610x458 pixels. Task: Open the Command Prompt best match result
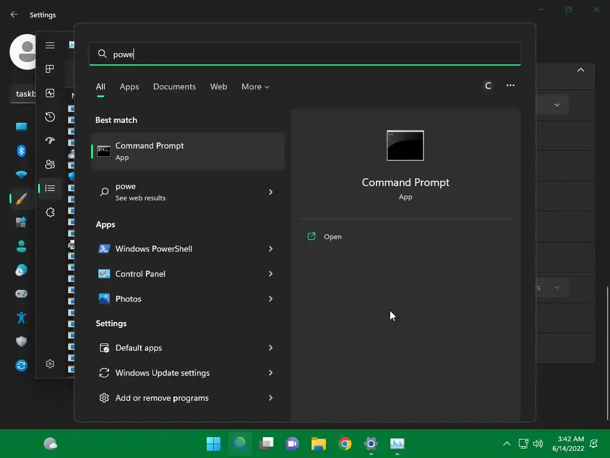(188, 151)
